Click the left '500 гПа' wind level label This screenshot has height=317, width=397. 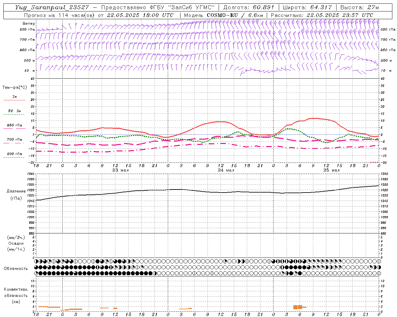(27, 29)
